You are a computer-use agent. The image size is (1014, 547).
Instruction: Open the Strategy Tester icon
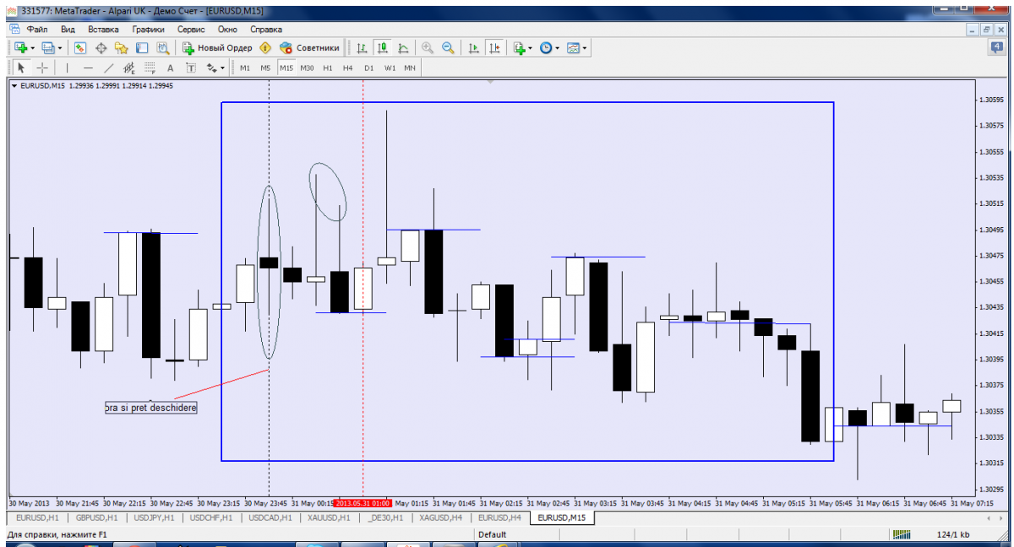(x=162, y=48)
